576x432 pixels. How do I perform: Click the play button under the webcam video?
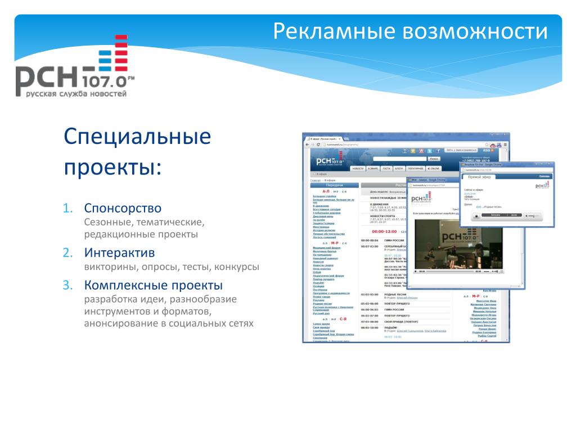coord(416,272)
